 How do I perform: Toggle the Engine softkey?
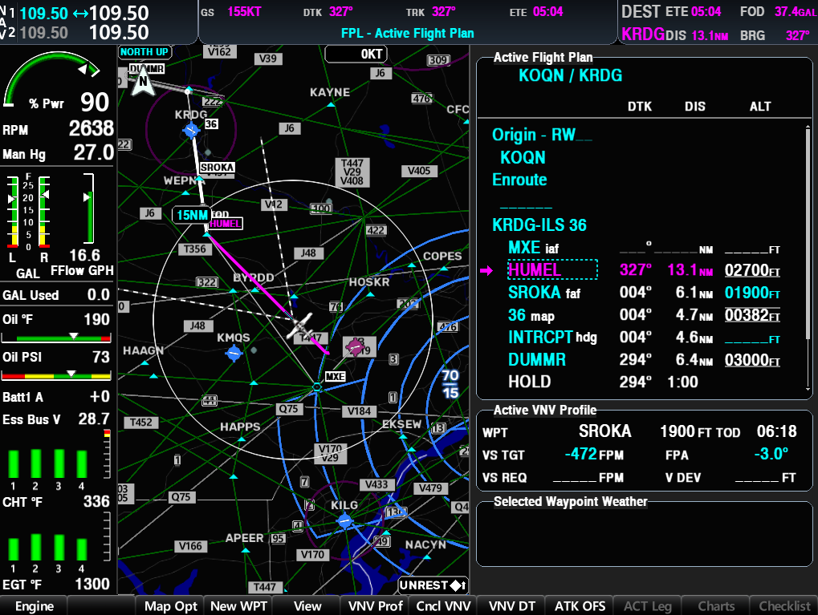34,606
